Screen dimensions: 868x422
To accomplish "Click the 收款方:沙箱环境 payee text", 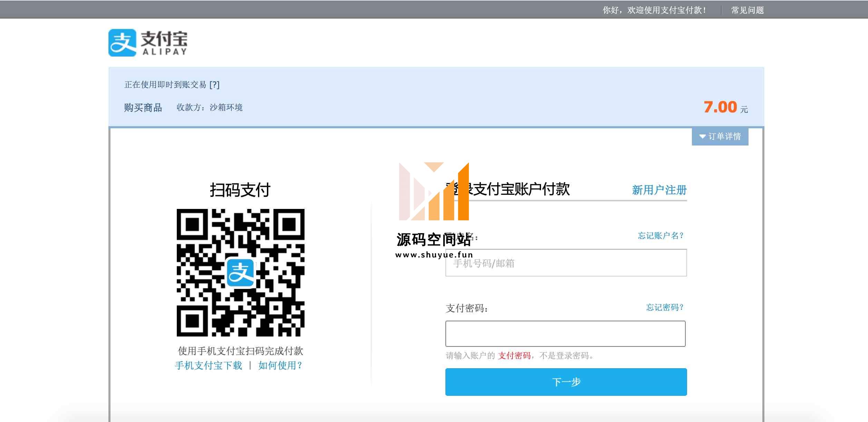I will (210, 108).
